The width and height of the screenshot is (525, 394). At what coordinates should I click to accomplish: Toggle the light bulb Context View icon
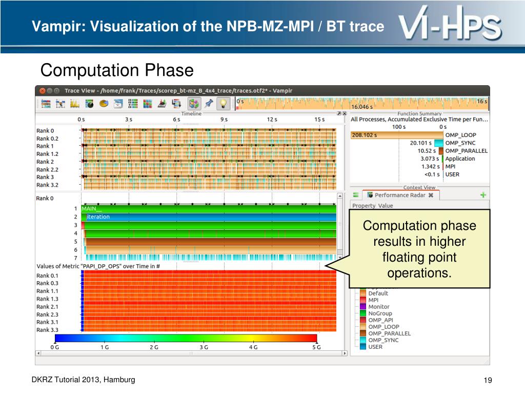[224, 104]
